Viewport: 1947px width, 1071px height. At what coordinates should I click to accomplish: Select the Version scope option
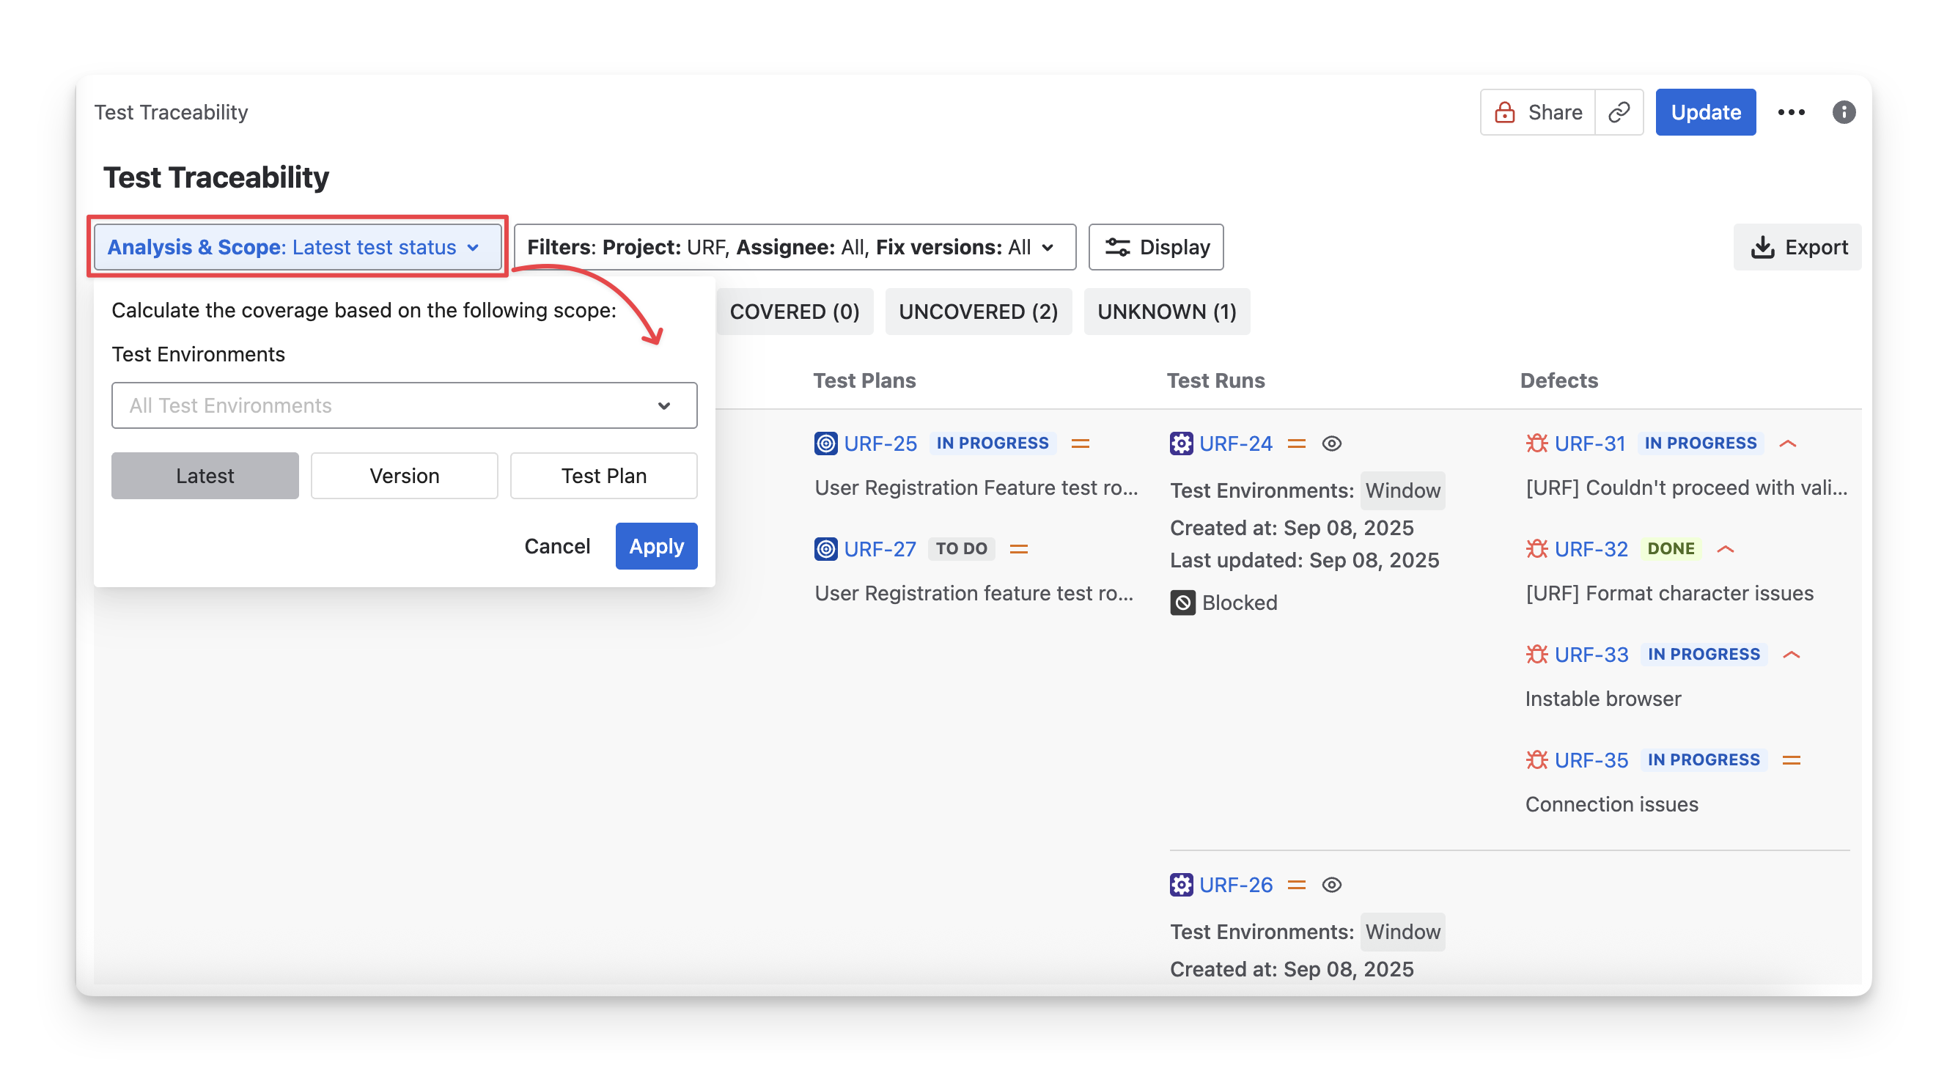coord(405,476)
